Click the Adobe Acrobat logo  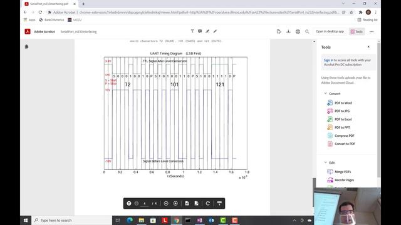coord(28,31)
